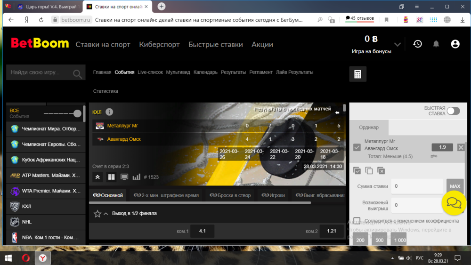
Task: Select 'Игроки' markets tab
Action: (x=273, y=195)
